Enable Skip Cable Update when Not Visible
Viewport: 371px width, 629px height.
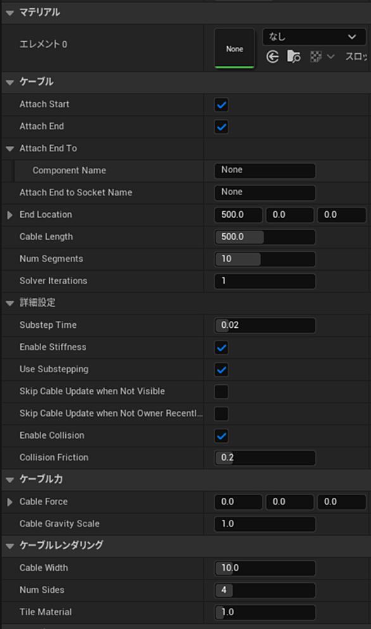(222, 391)
